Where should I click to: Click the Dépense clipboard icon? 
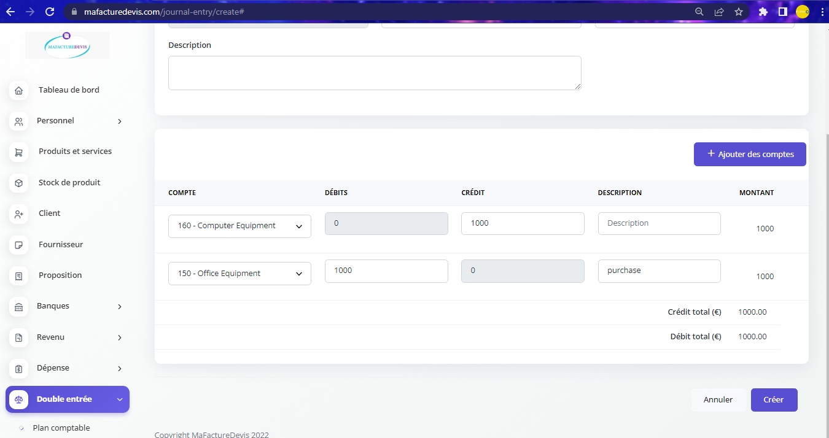point(18,369)
